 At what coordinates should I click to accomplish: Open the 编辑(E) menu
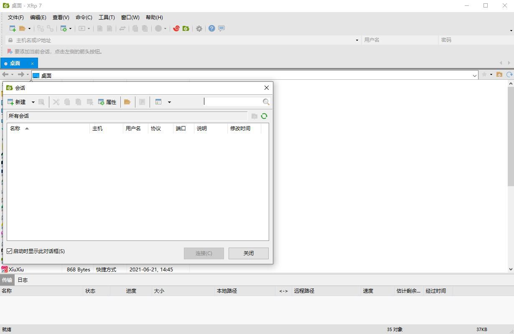[x=38, y=17]
